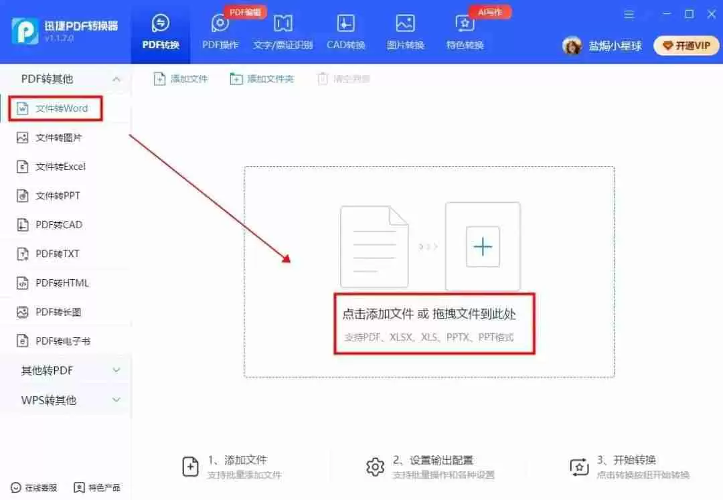Select 文件转Word in the sidebar

56,108
